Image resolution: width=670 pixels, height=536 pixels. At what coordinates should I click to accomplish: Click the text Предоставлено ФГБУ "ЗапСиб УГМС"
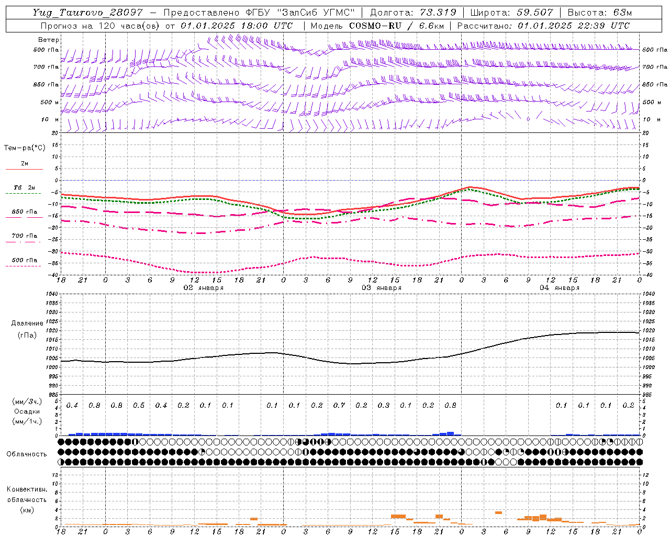[259, 13]
